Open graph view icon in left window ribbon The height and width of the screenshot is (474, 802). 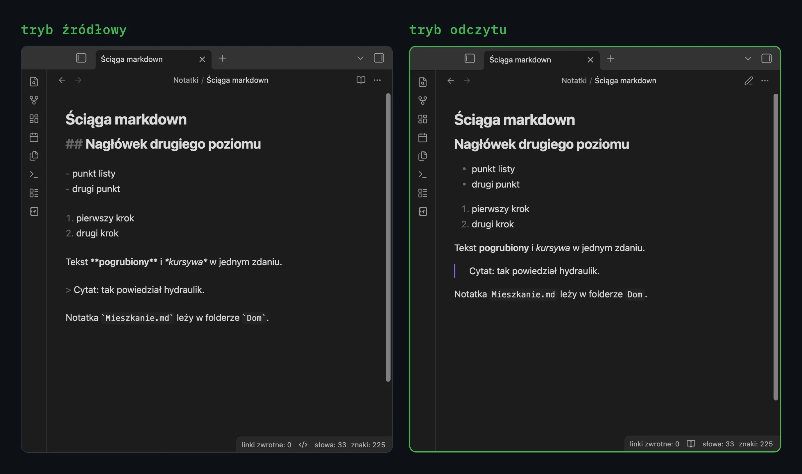coord(34,100)
